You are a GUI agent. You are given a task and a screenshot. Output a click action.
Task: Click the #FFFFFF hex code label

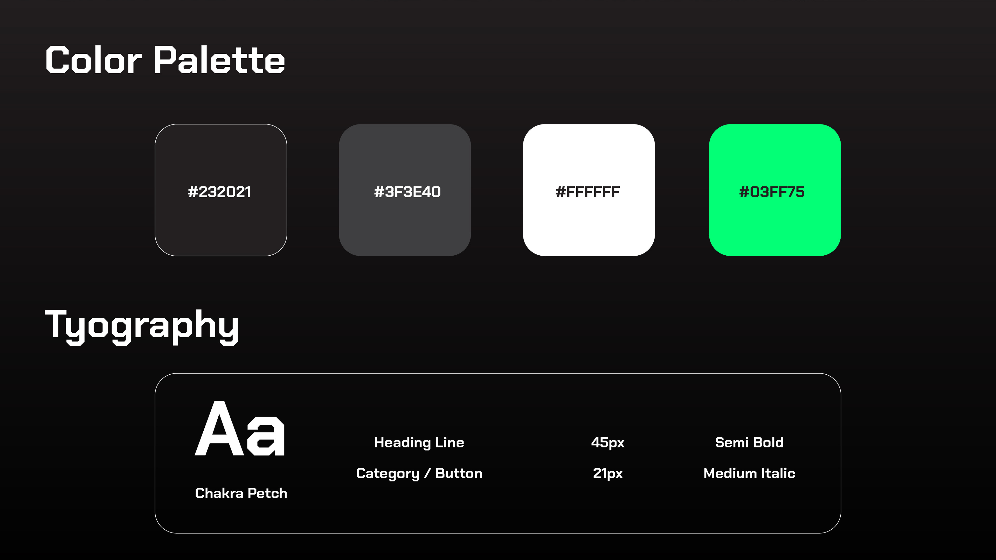tap(587, 192)
